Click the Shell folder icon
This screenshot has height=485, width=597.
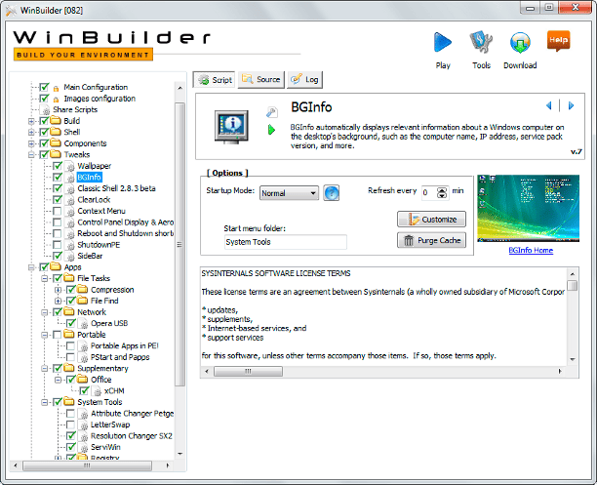tap(56, 132)
